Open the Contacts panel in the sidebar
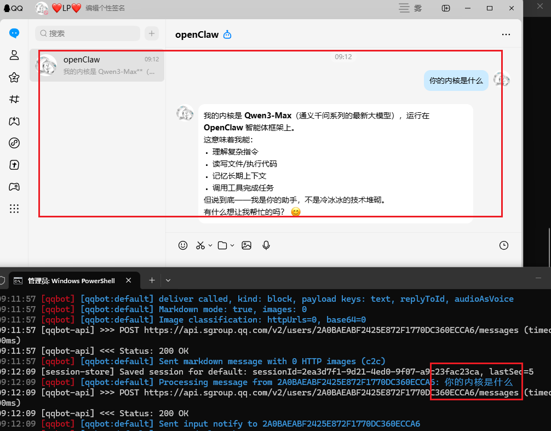The width and height of the screenshot is (551, 431). coord(14,55)
